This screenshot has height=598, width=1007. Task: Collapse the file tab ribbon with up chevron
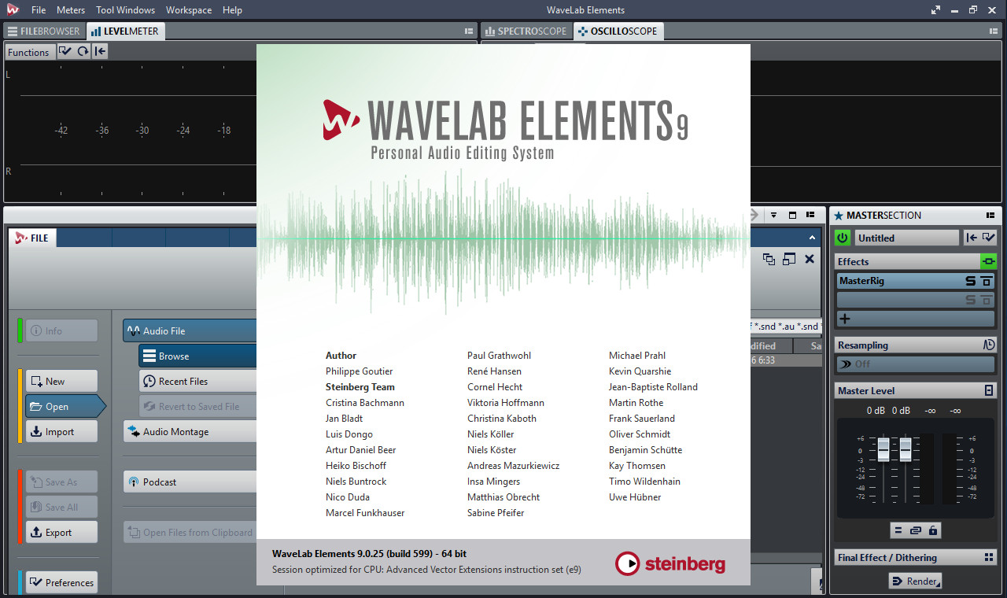[x=813, y=238]
